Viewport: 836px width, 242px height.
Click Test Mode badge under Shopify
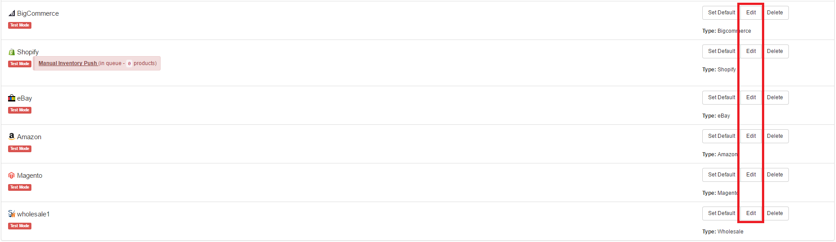20,64
